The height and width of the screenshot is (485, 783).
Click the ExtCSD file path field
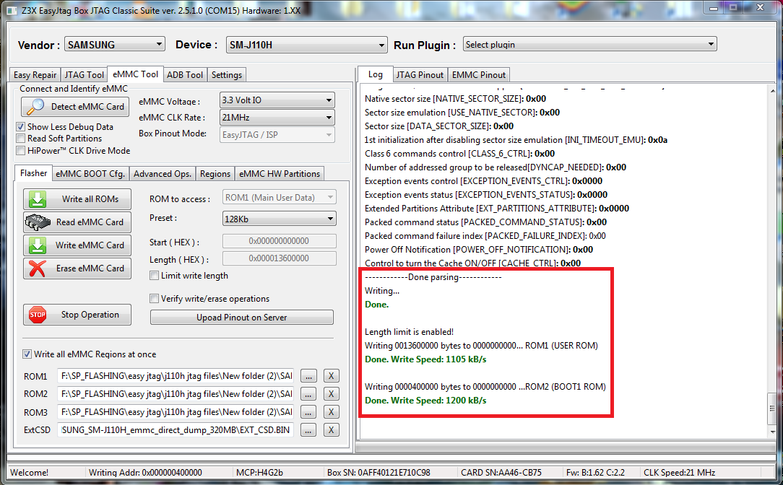176,429
